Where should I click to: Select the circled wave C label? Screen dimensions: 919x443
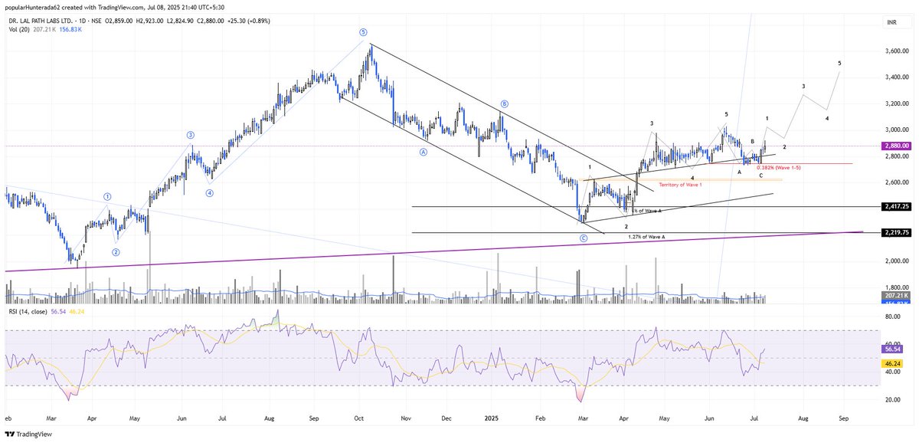[x=583, y=238]
